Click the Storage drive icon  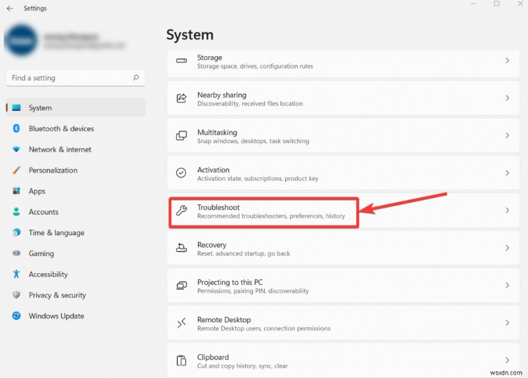[181, 61]
